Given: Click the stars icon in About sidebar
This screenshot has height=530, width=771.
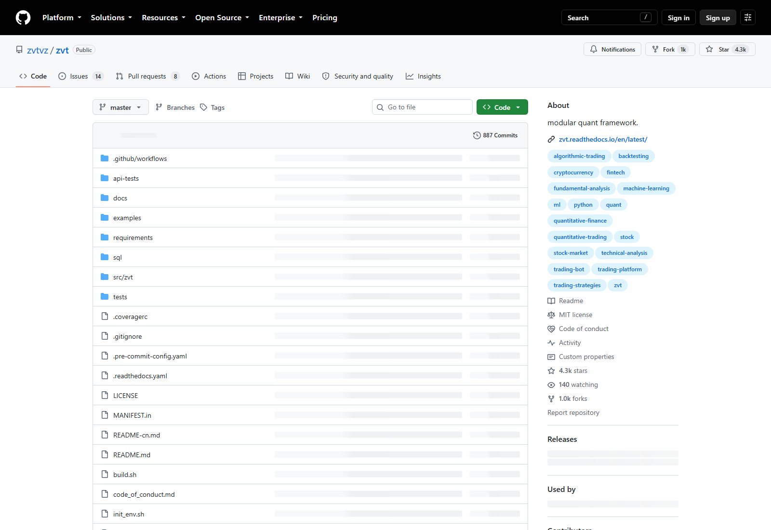Looking at the screenshot, I should (x=551, y=371).
